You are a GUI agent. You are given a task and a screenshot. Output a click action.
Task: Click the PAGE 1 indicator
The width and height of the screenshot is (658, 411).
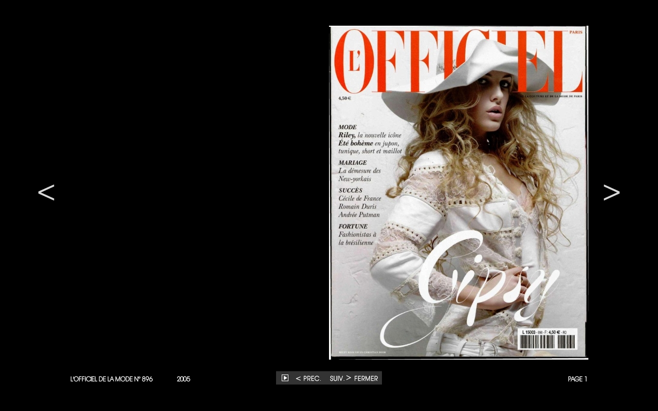(x=577, y=379)
